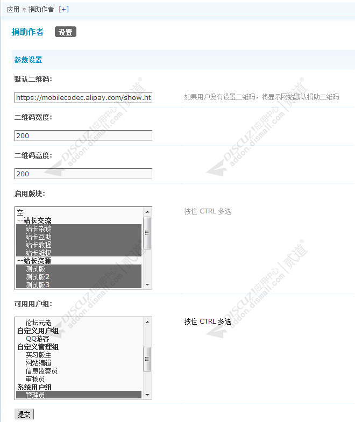Select 测试版 in forum list
Screen dimensions: 355x422
coord(79,269)
